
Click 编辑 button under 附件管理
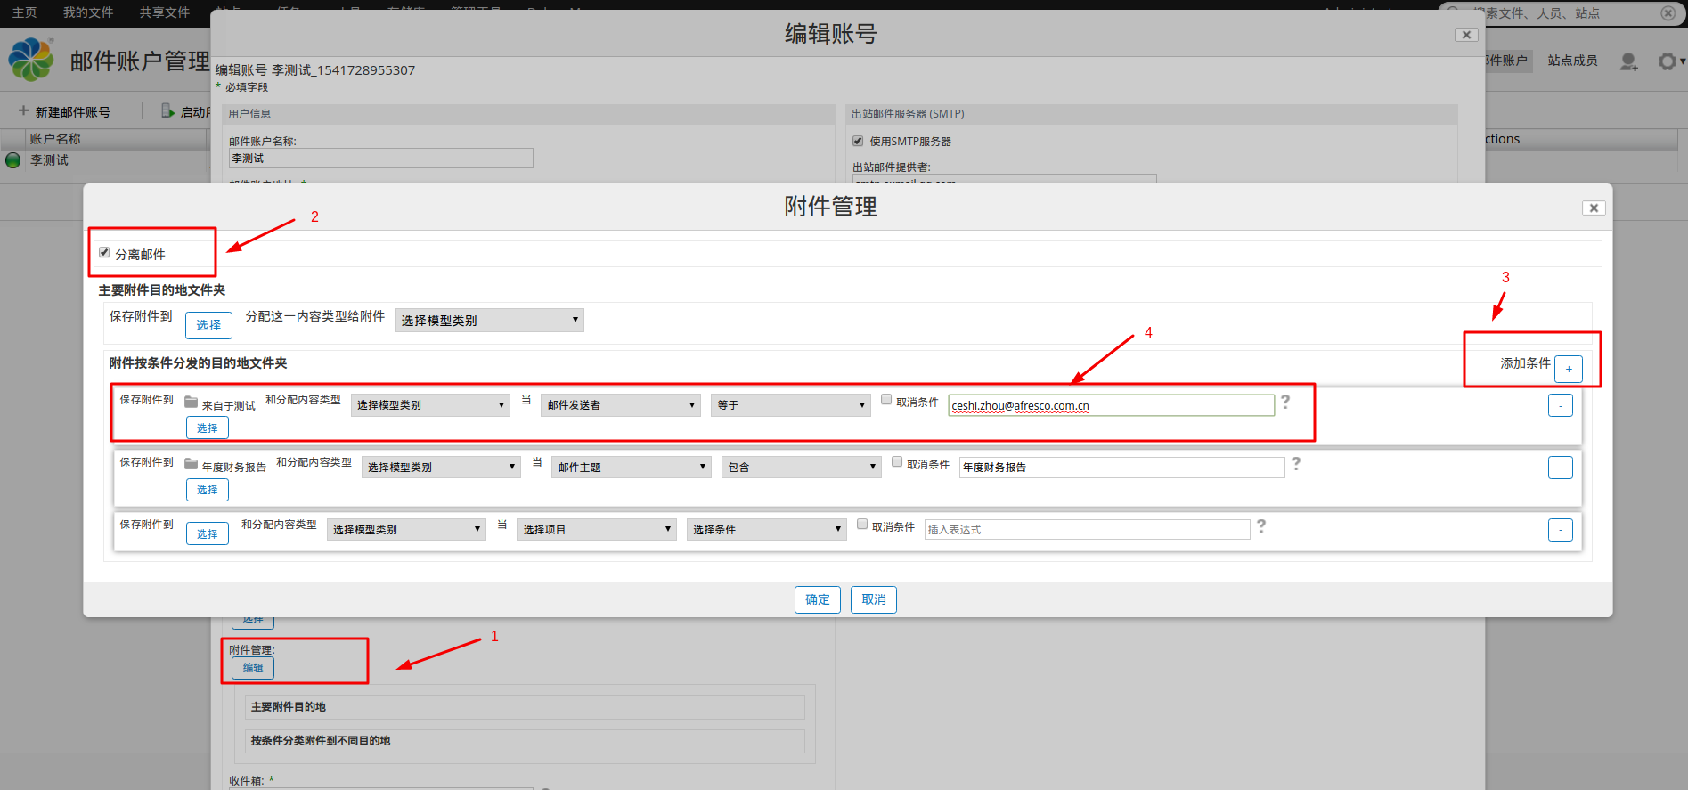(x=253, y=668)
